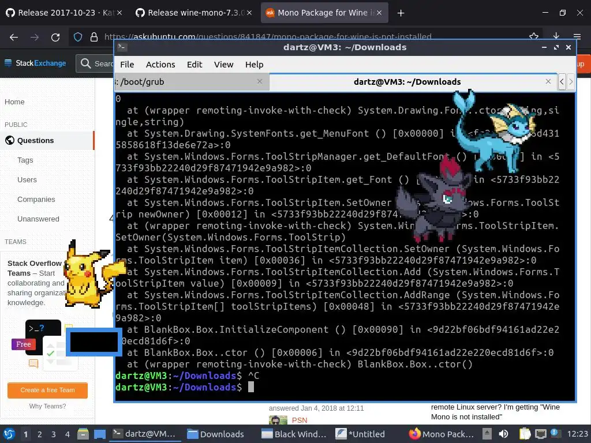The height and width of the screenshot is (443, 591).
Task: Switch to workspace 4
Action: pos(68,434)
